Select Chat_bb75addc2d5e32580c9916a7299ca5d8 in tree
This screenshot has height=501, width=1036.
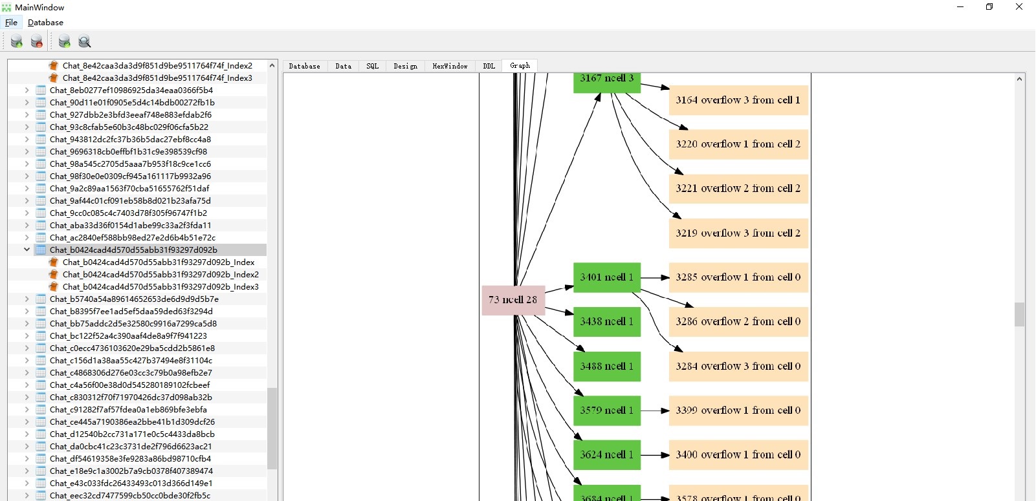(x=133, y=323)
